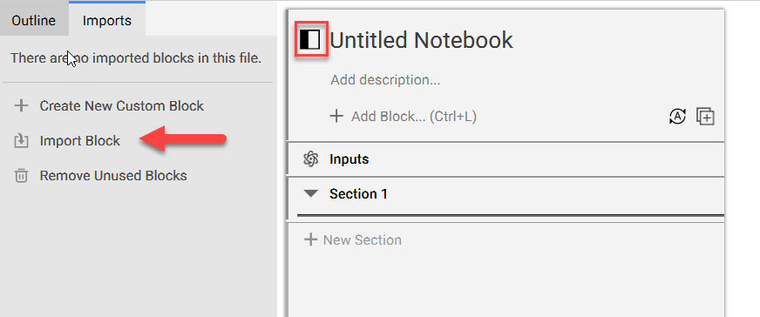This screenshot has height=317, width=760.
Task: Click New Section
Action: click(363, 240)
